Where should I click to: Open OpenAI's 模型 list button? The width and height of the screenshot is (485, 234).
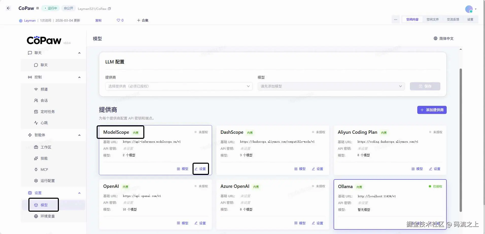tap(183, 223)
